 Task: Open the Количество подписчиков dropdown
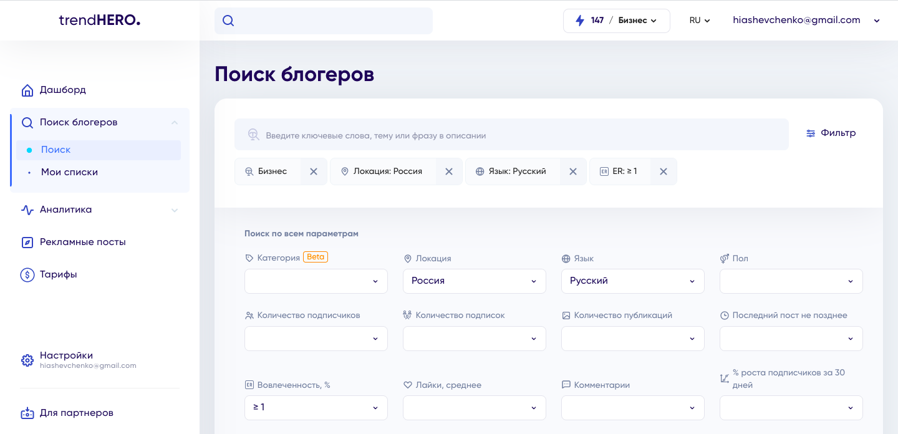click(316, 339)
